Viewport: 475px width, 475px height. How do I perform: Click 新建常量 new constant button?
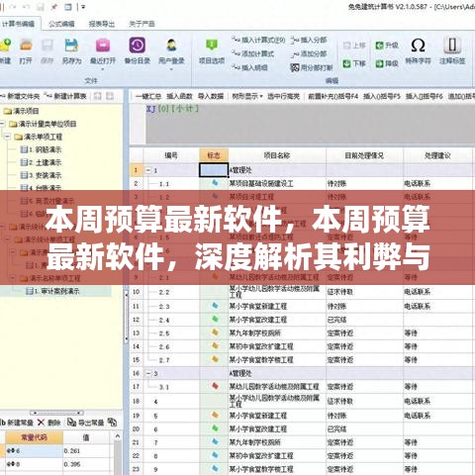pyautogui.click(x=17, y=423)
